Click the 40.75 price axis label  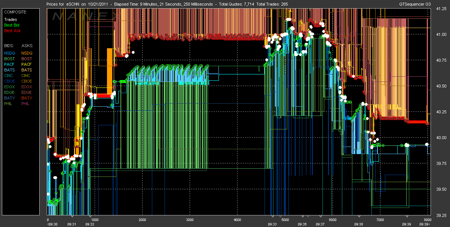441,60
